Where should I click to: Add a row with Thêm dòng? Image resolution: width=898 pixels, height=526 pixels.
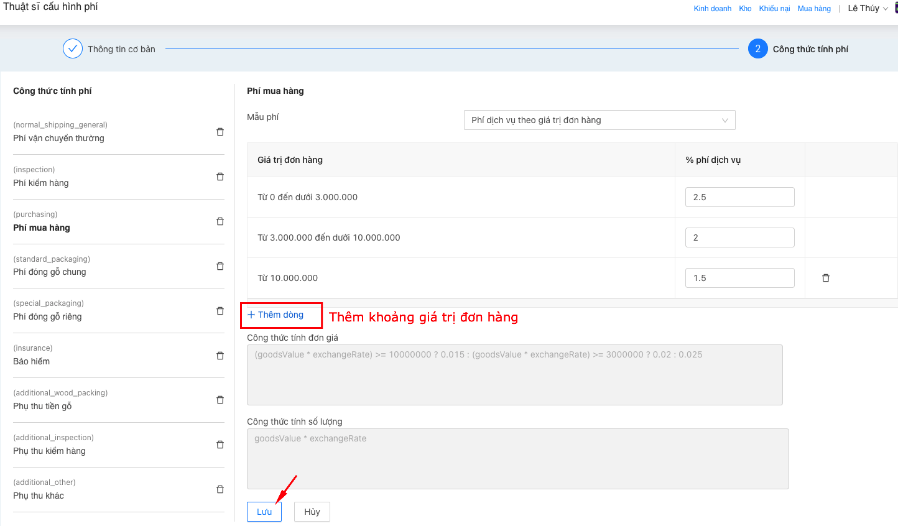pos(275,315)
